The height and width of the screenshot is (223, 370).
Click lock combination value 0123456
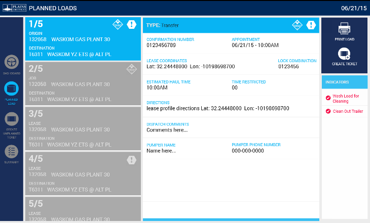pyautogui.click(x=288, y=66)
